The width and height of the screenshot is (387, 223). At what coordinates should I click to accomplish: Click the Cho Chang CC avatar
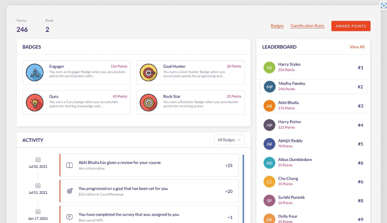point(269,182)
